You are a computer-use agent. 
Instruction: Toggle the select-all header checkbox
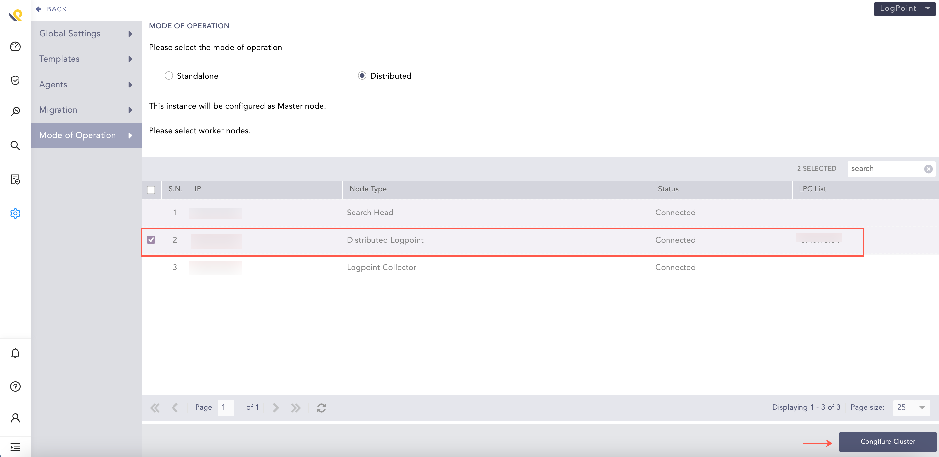tap(151, 190)
